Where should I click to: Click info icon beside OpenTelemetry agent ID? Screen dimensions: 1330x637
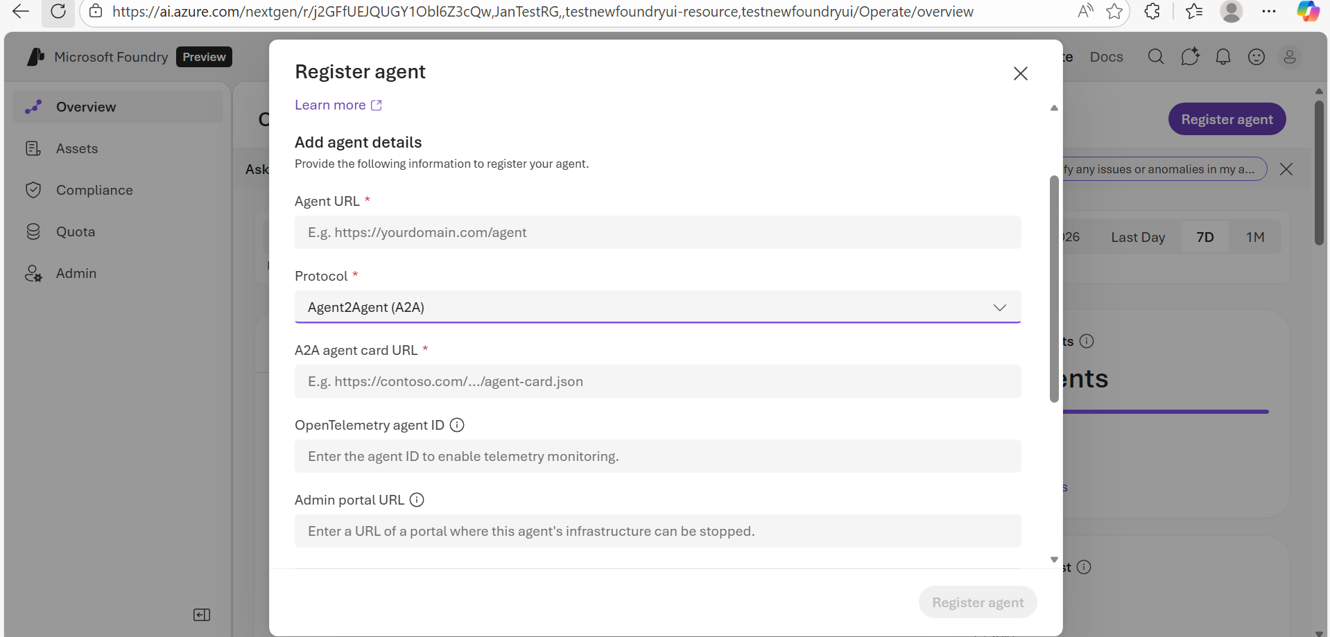[x=457, y=425]
